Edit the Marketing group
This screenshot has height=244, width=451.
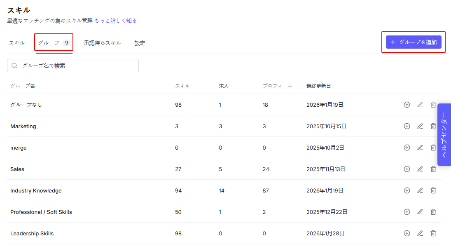click(x=420, y=126)
